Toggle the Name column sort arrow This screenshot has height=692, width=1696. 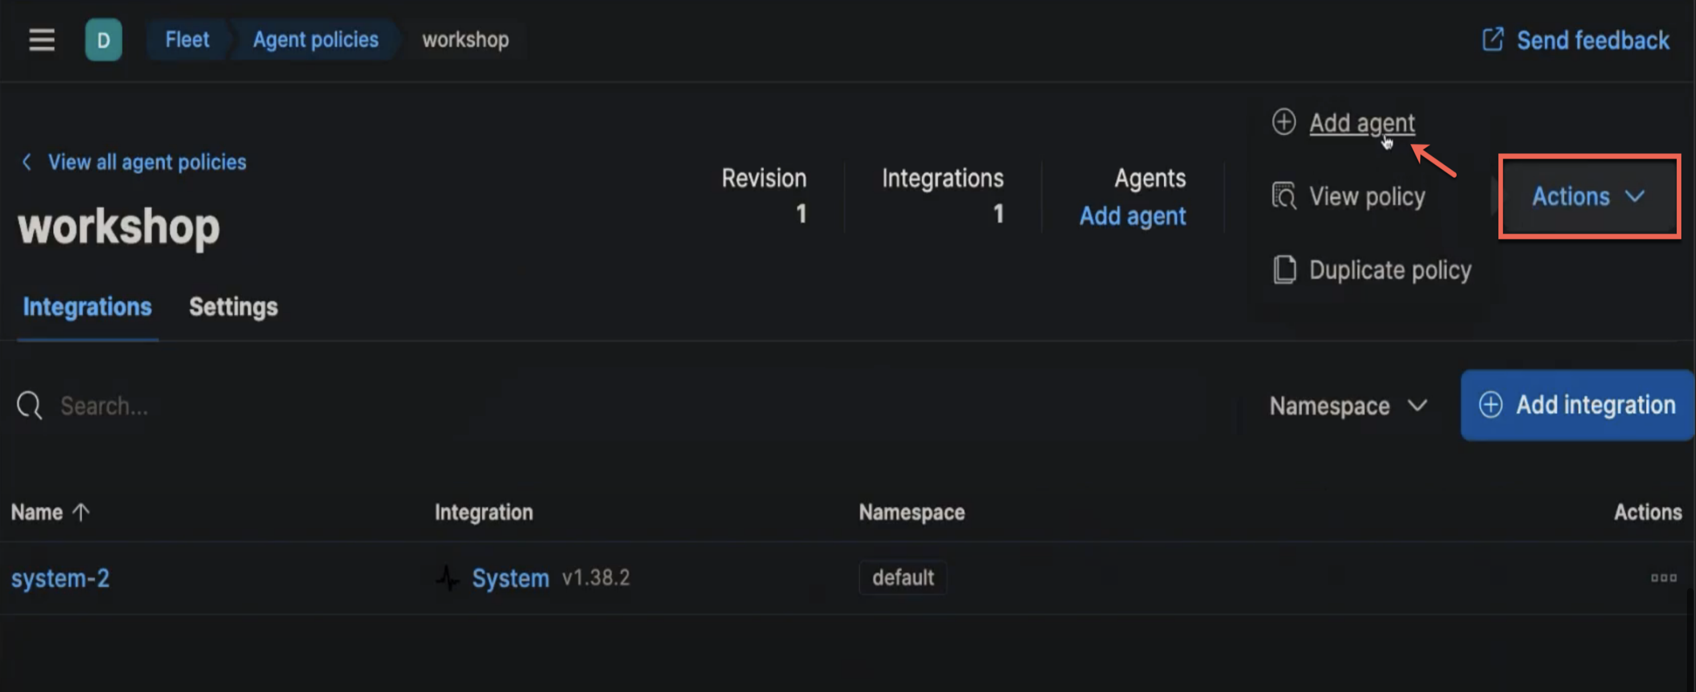tap(79, 512)
